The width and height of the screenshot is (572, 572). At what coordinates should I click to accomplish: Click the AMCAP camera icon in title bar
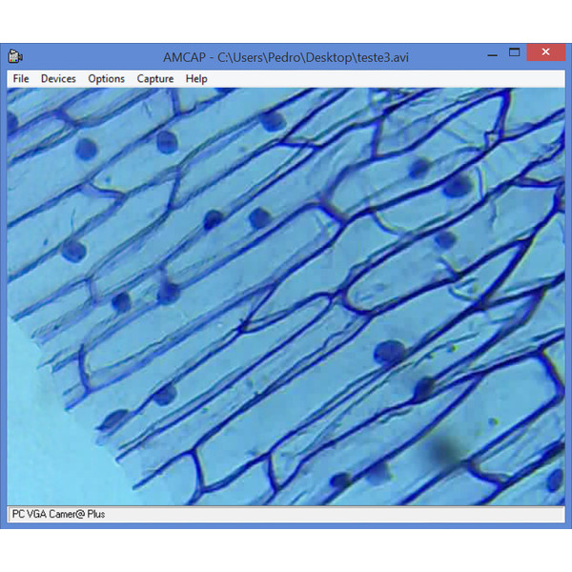click(16, 55)
